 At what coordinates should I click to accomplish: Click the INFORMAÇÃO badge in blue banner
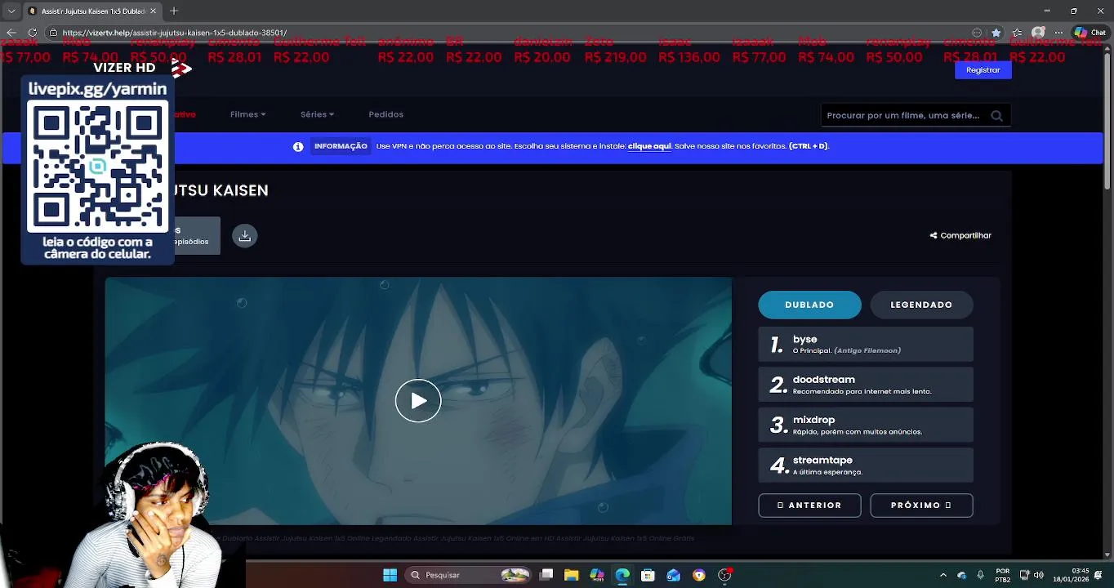(341, 146)
